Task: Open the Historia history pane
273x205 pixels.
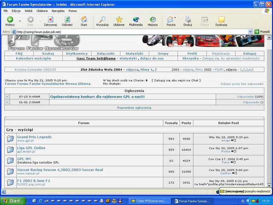Action: click(153, 21)
